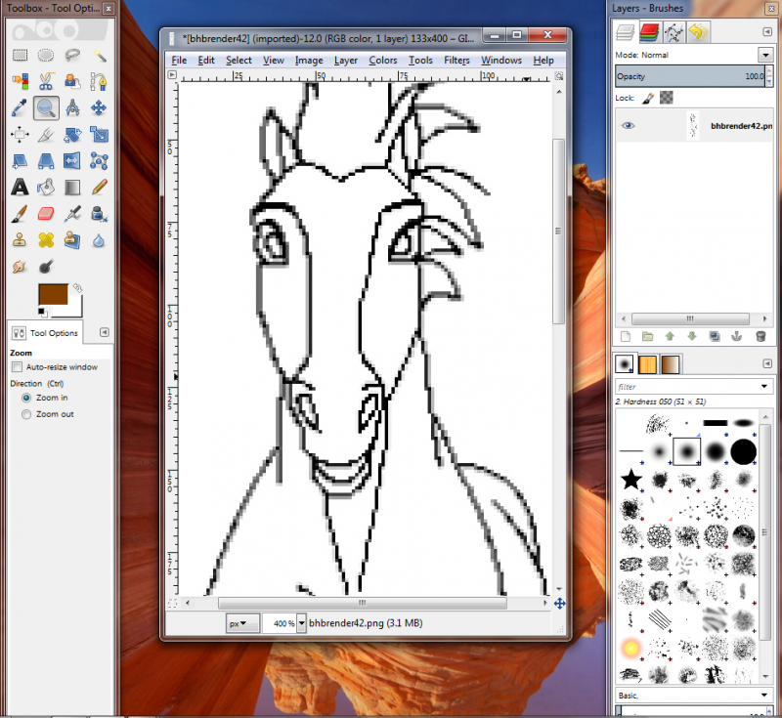782x718 pixels.
Task: Click the brown foreground color swatch
Action: point(54,294)
